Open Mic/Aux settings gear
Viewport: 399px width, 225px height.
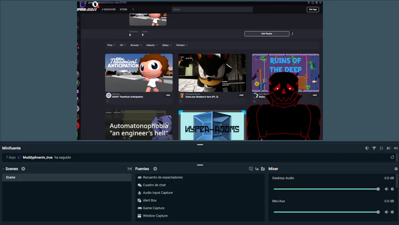392,212
